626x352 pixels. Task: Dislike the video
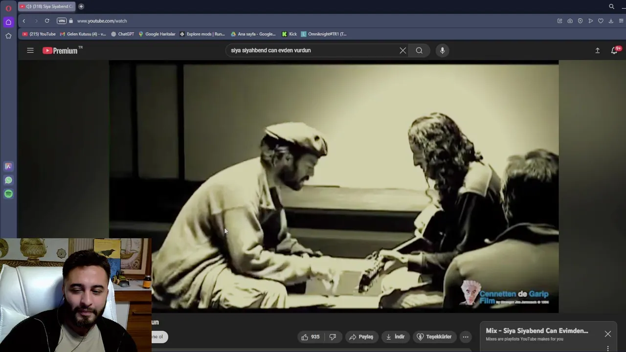(x=333, y=337)
